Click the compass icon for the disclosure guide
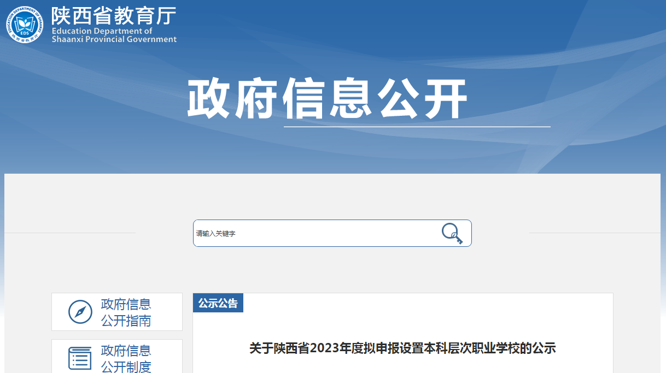 (x=80, y=312)
